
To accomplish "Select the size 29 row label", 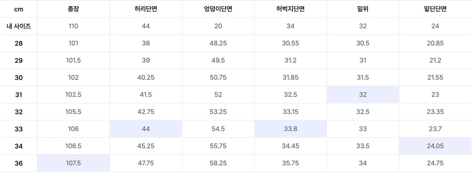I will (x=18, y=60).
